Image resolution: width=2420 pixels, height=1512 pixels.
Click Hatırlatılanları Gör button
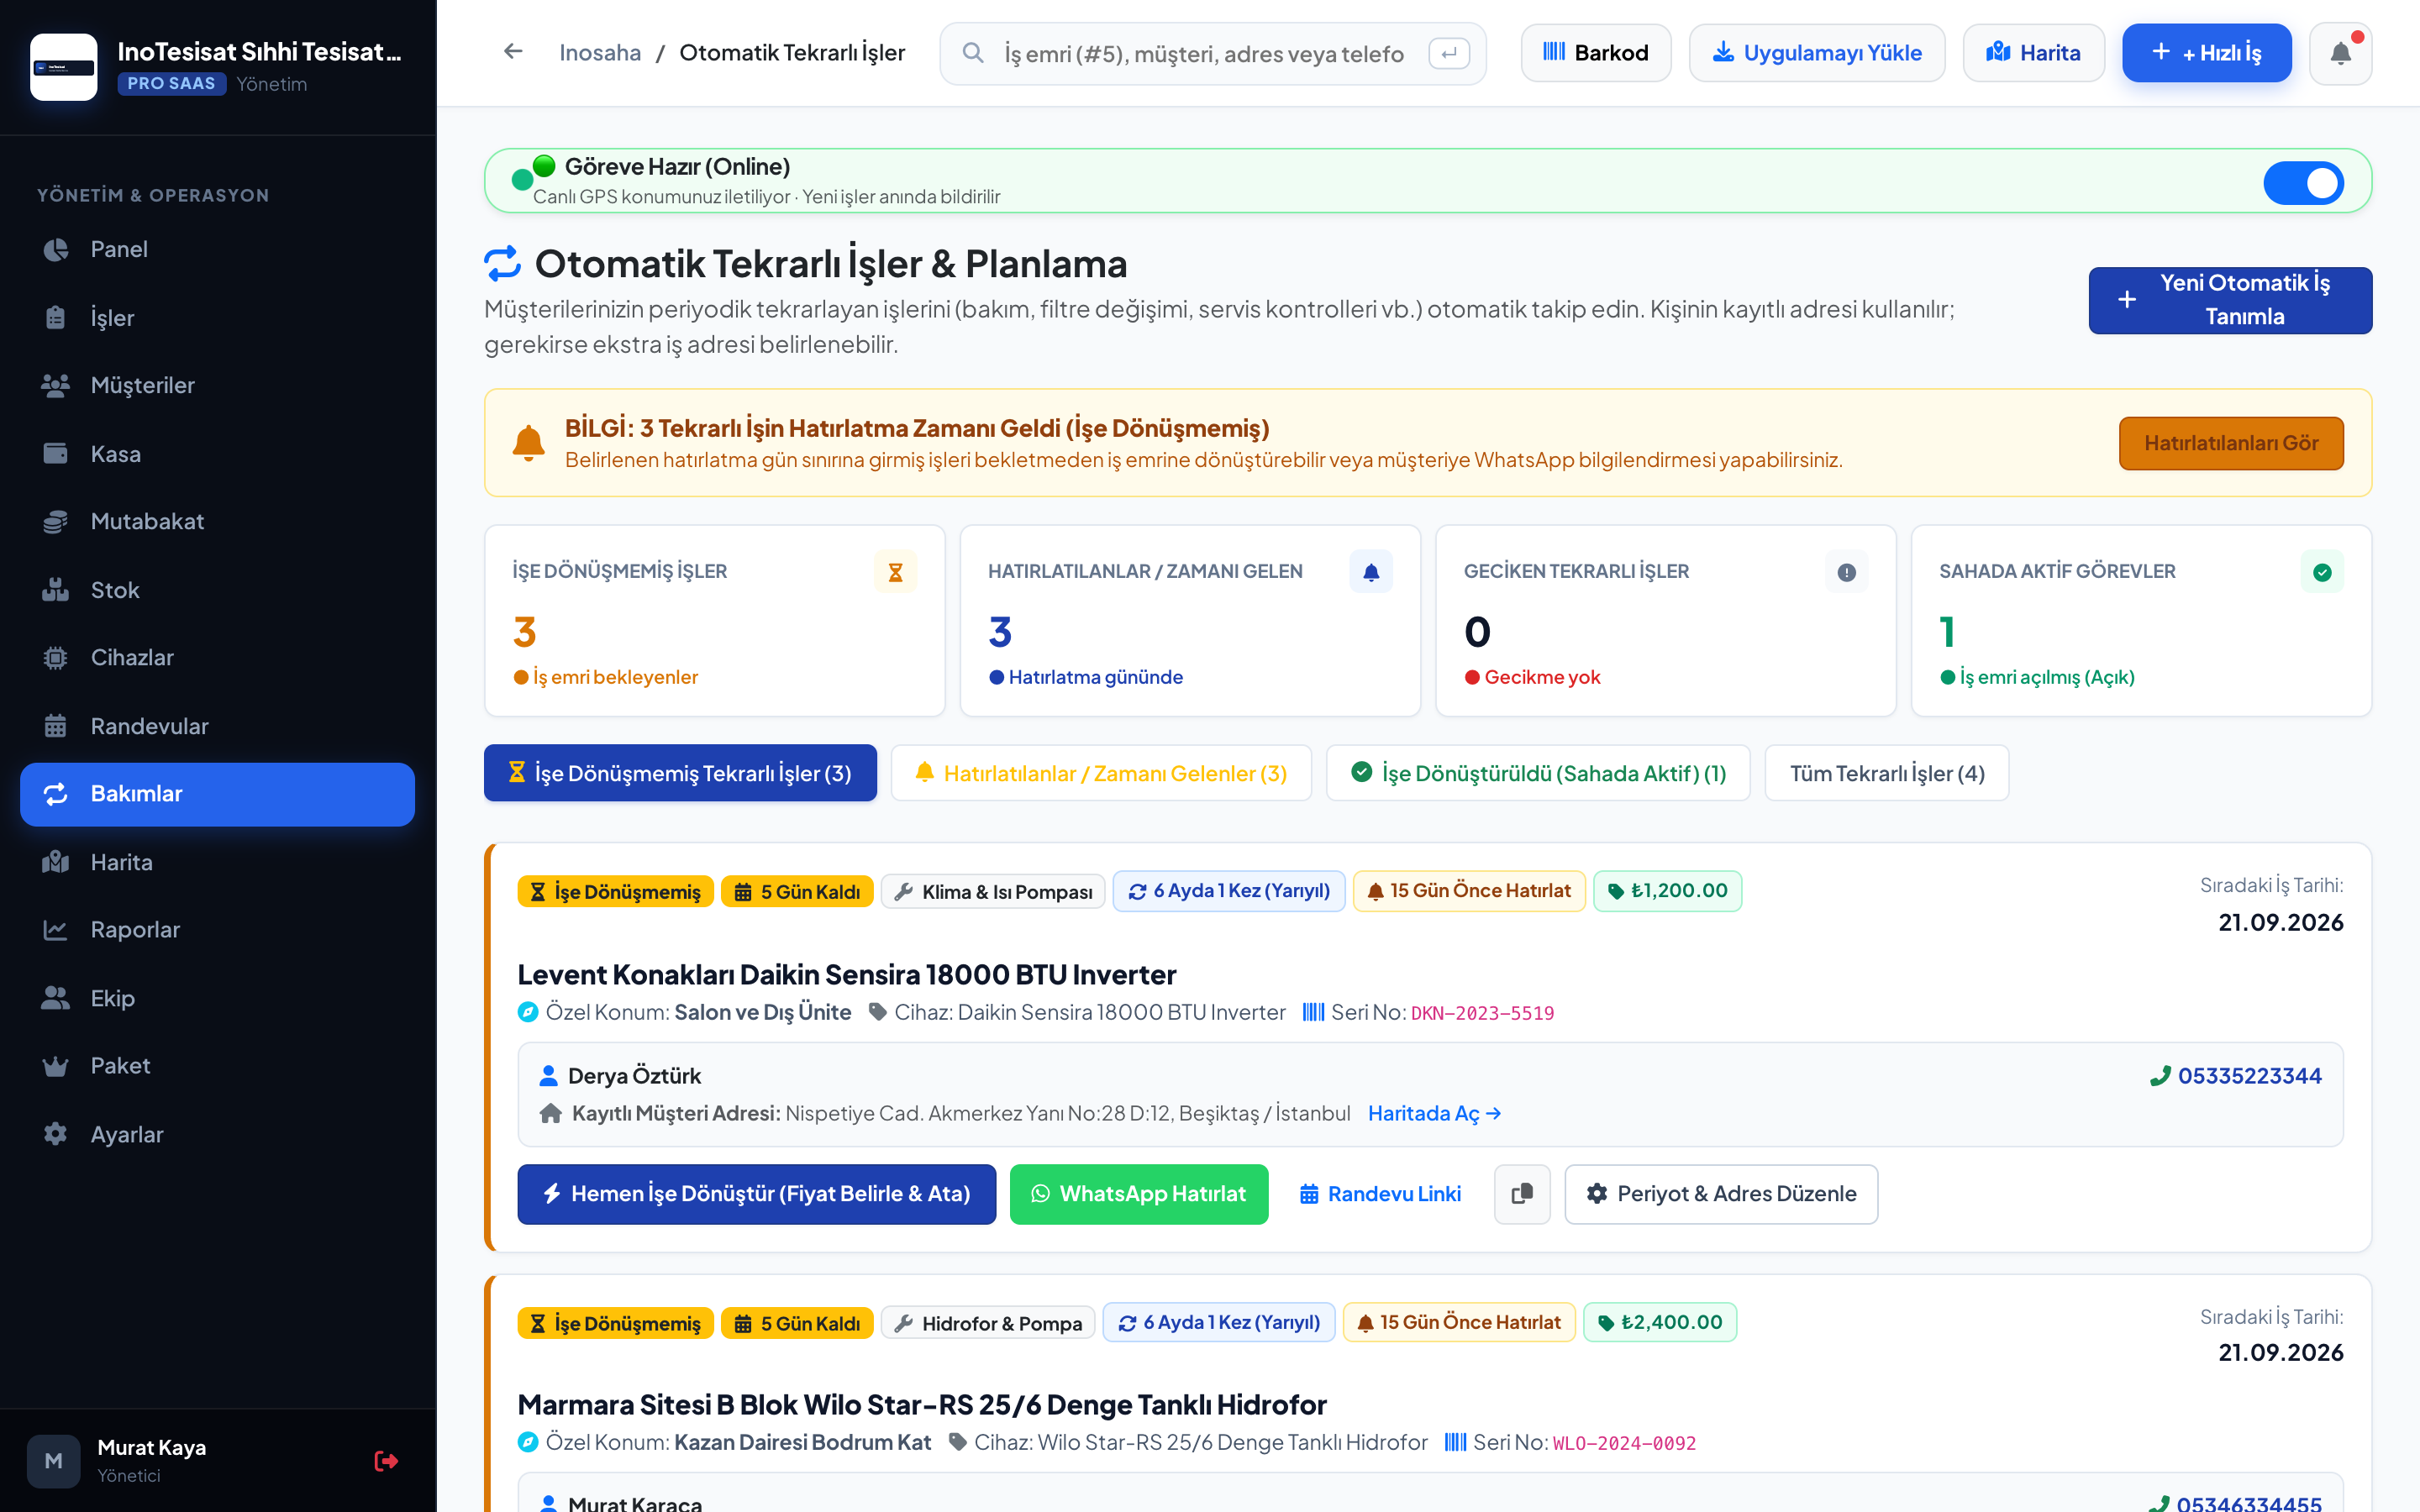point(2231,443)
